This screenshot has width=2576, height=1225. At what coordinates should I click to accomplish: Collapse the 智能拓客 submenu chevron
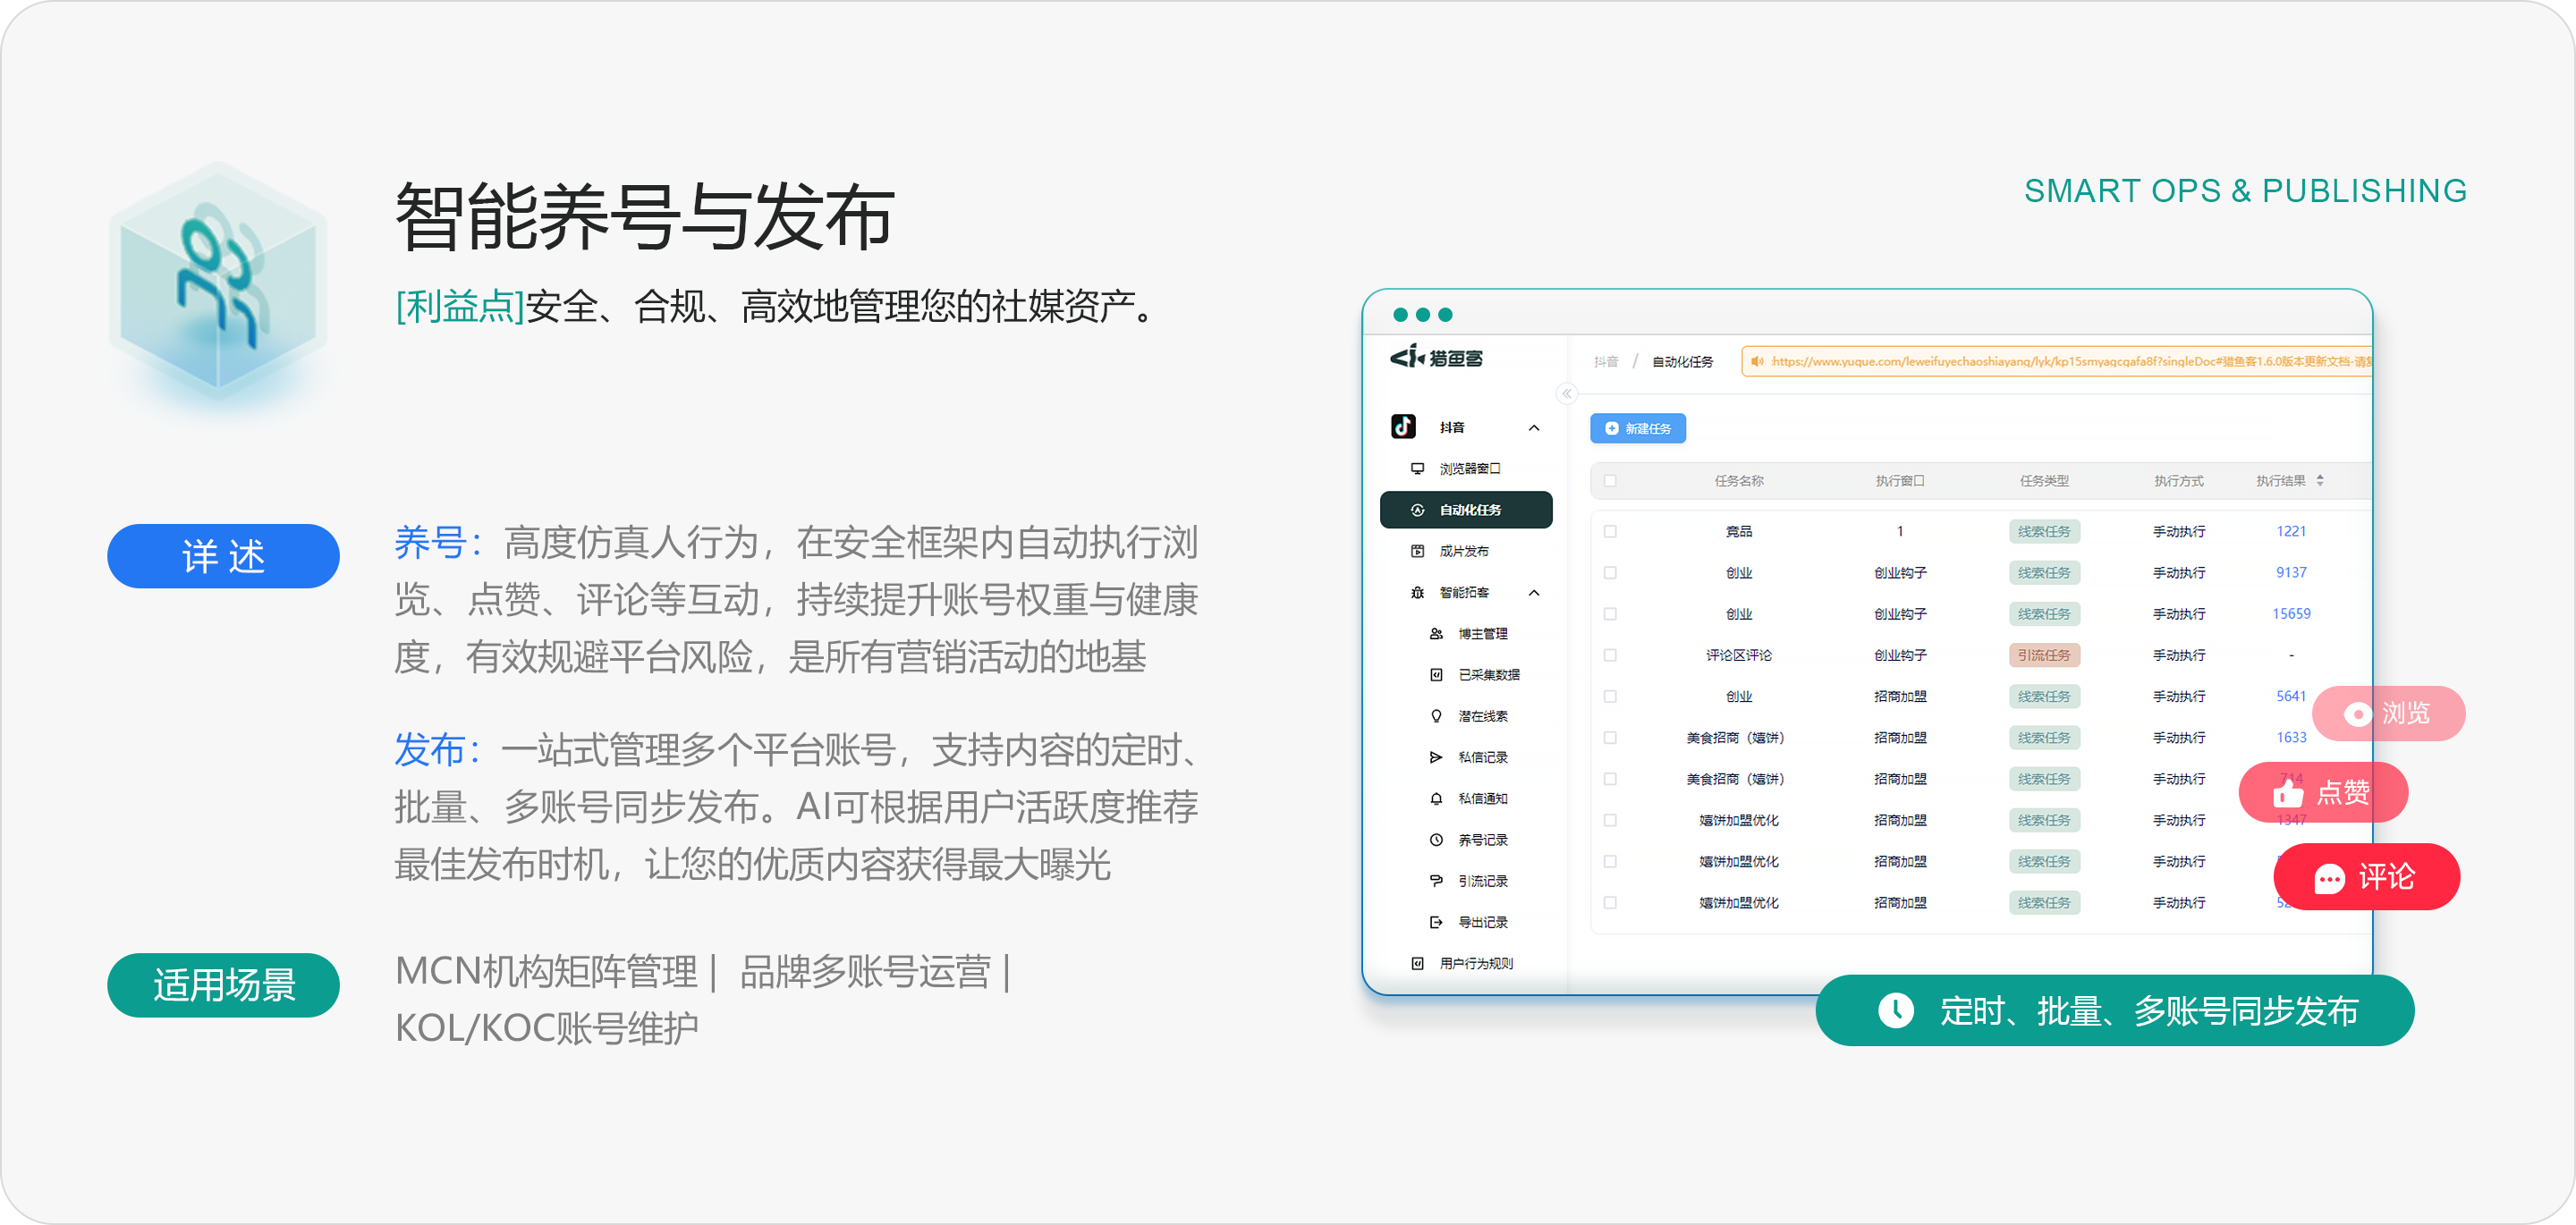point(1534,593)
